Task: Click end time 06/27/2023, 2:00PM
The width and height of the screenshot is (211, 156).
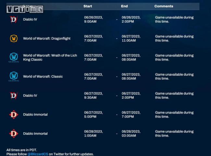Action: (x=131, y=95)
